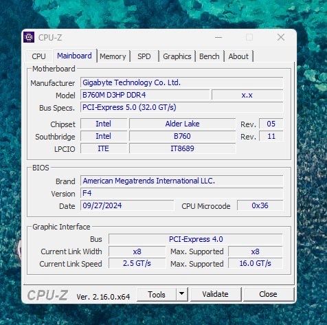Click the BIOS date 09/27/2024
The height and width of the screenshot is (325, 327).
point(127,205)
